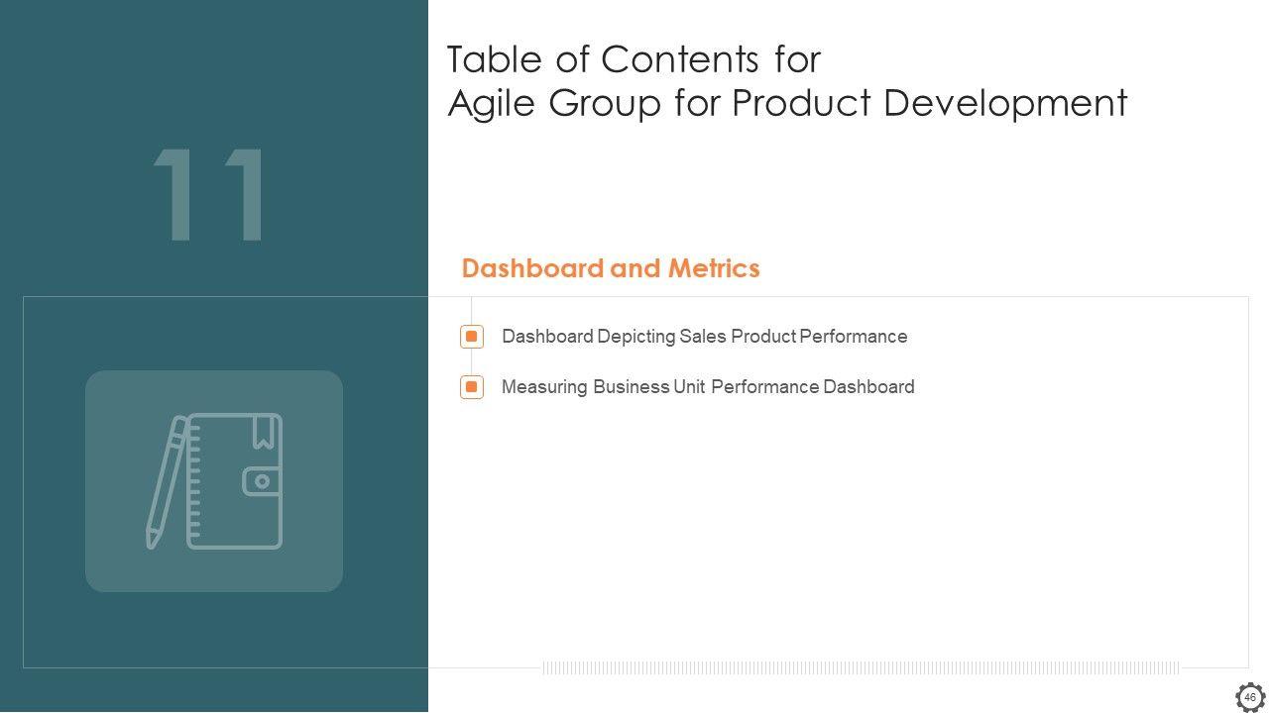Click the text "Measuring Business Unit Performance Dashboard"
This screenshot has height=713, width=1269.
pyautogui.click(x=708, y=387)
